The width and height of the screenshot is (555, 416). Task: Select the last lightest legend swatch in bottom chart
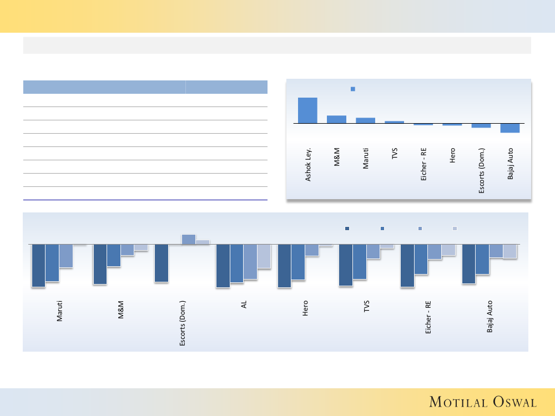tap(455, 229)
